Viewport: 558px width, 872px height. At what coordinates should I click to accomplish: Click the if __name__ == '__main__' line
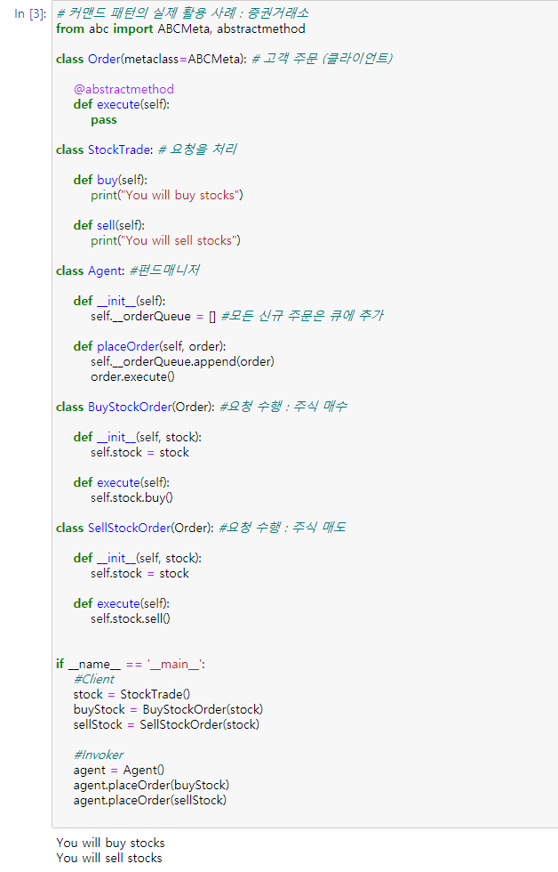point(131,664)
